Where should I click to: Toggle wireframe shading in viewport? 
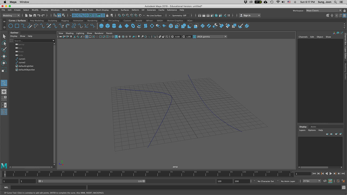(x=113, y=37)
